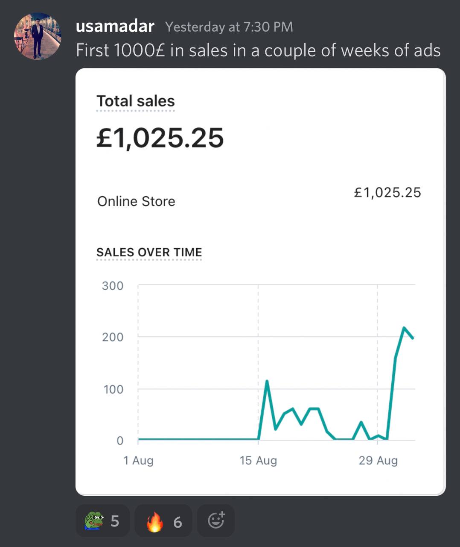Open the attached sales screenshot image

tap(260, 282)
